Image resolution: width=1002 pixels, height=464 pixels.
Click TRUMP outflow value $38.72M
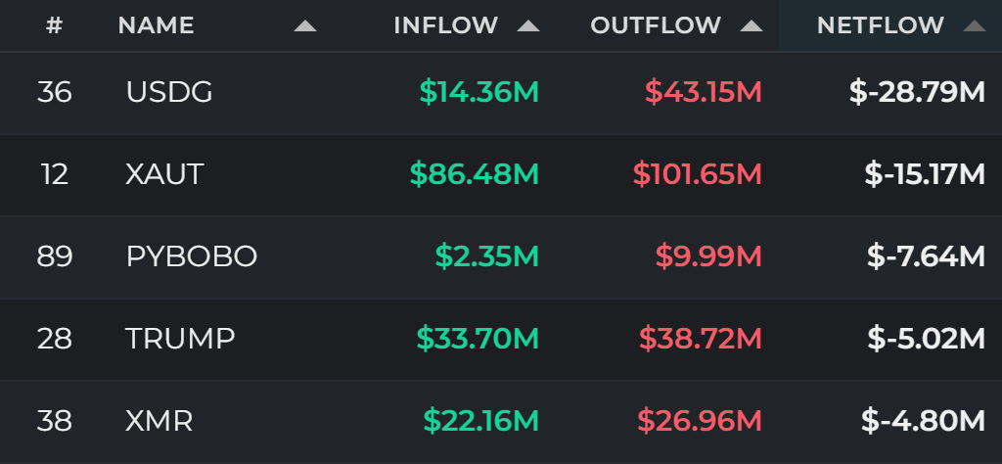click(x=701, y=339)
